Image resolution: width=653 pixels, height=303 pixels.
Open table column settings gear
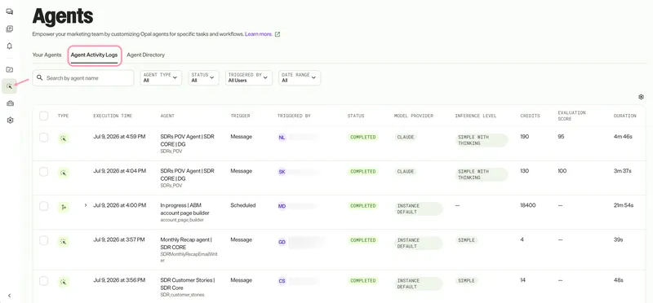pyautogui.click(x=641, y=97)
